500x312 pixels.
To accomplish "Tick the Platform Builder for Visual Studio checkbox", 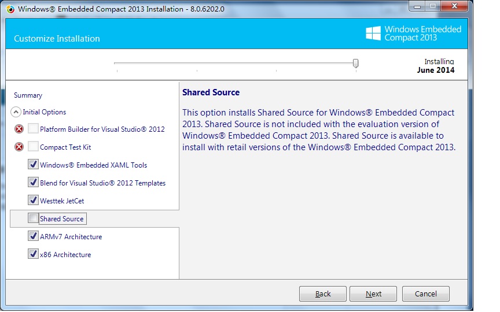I will tap(33, 129).
